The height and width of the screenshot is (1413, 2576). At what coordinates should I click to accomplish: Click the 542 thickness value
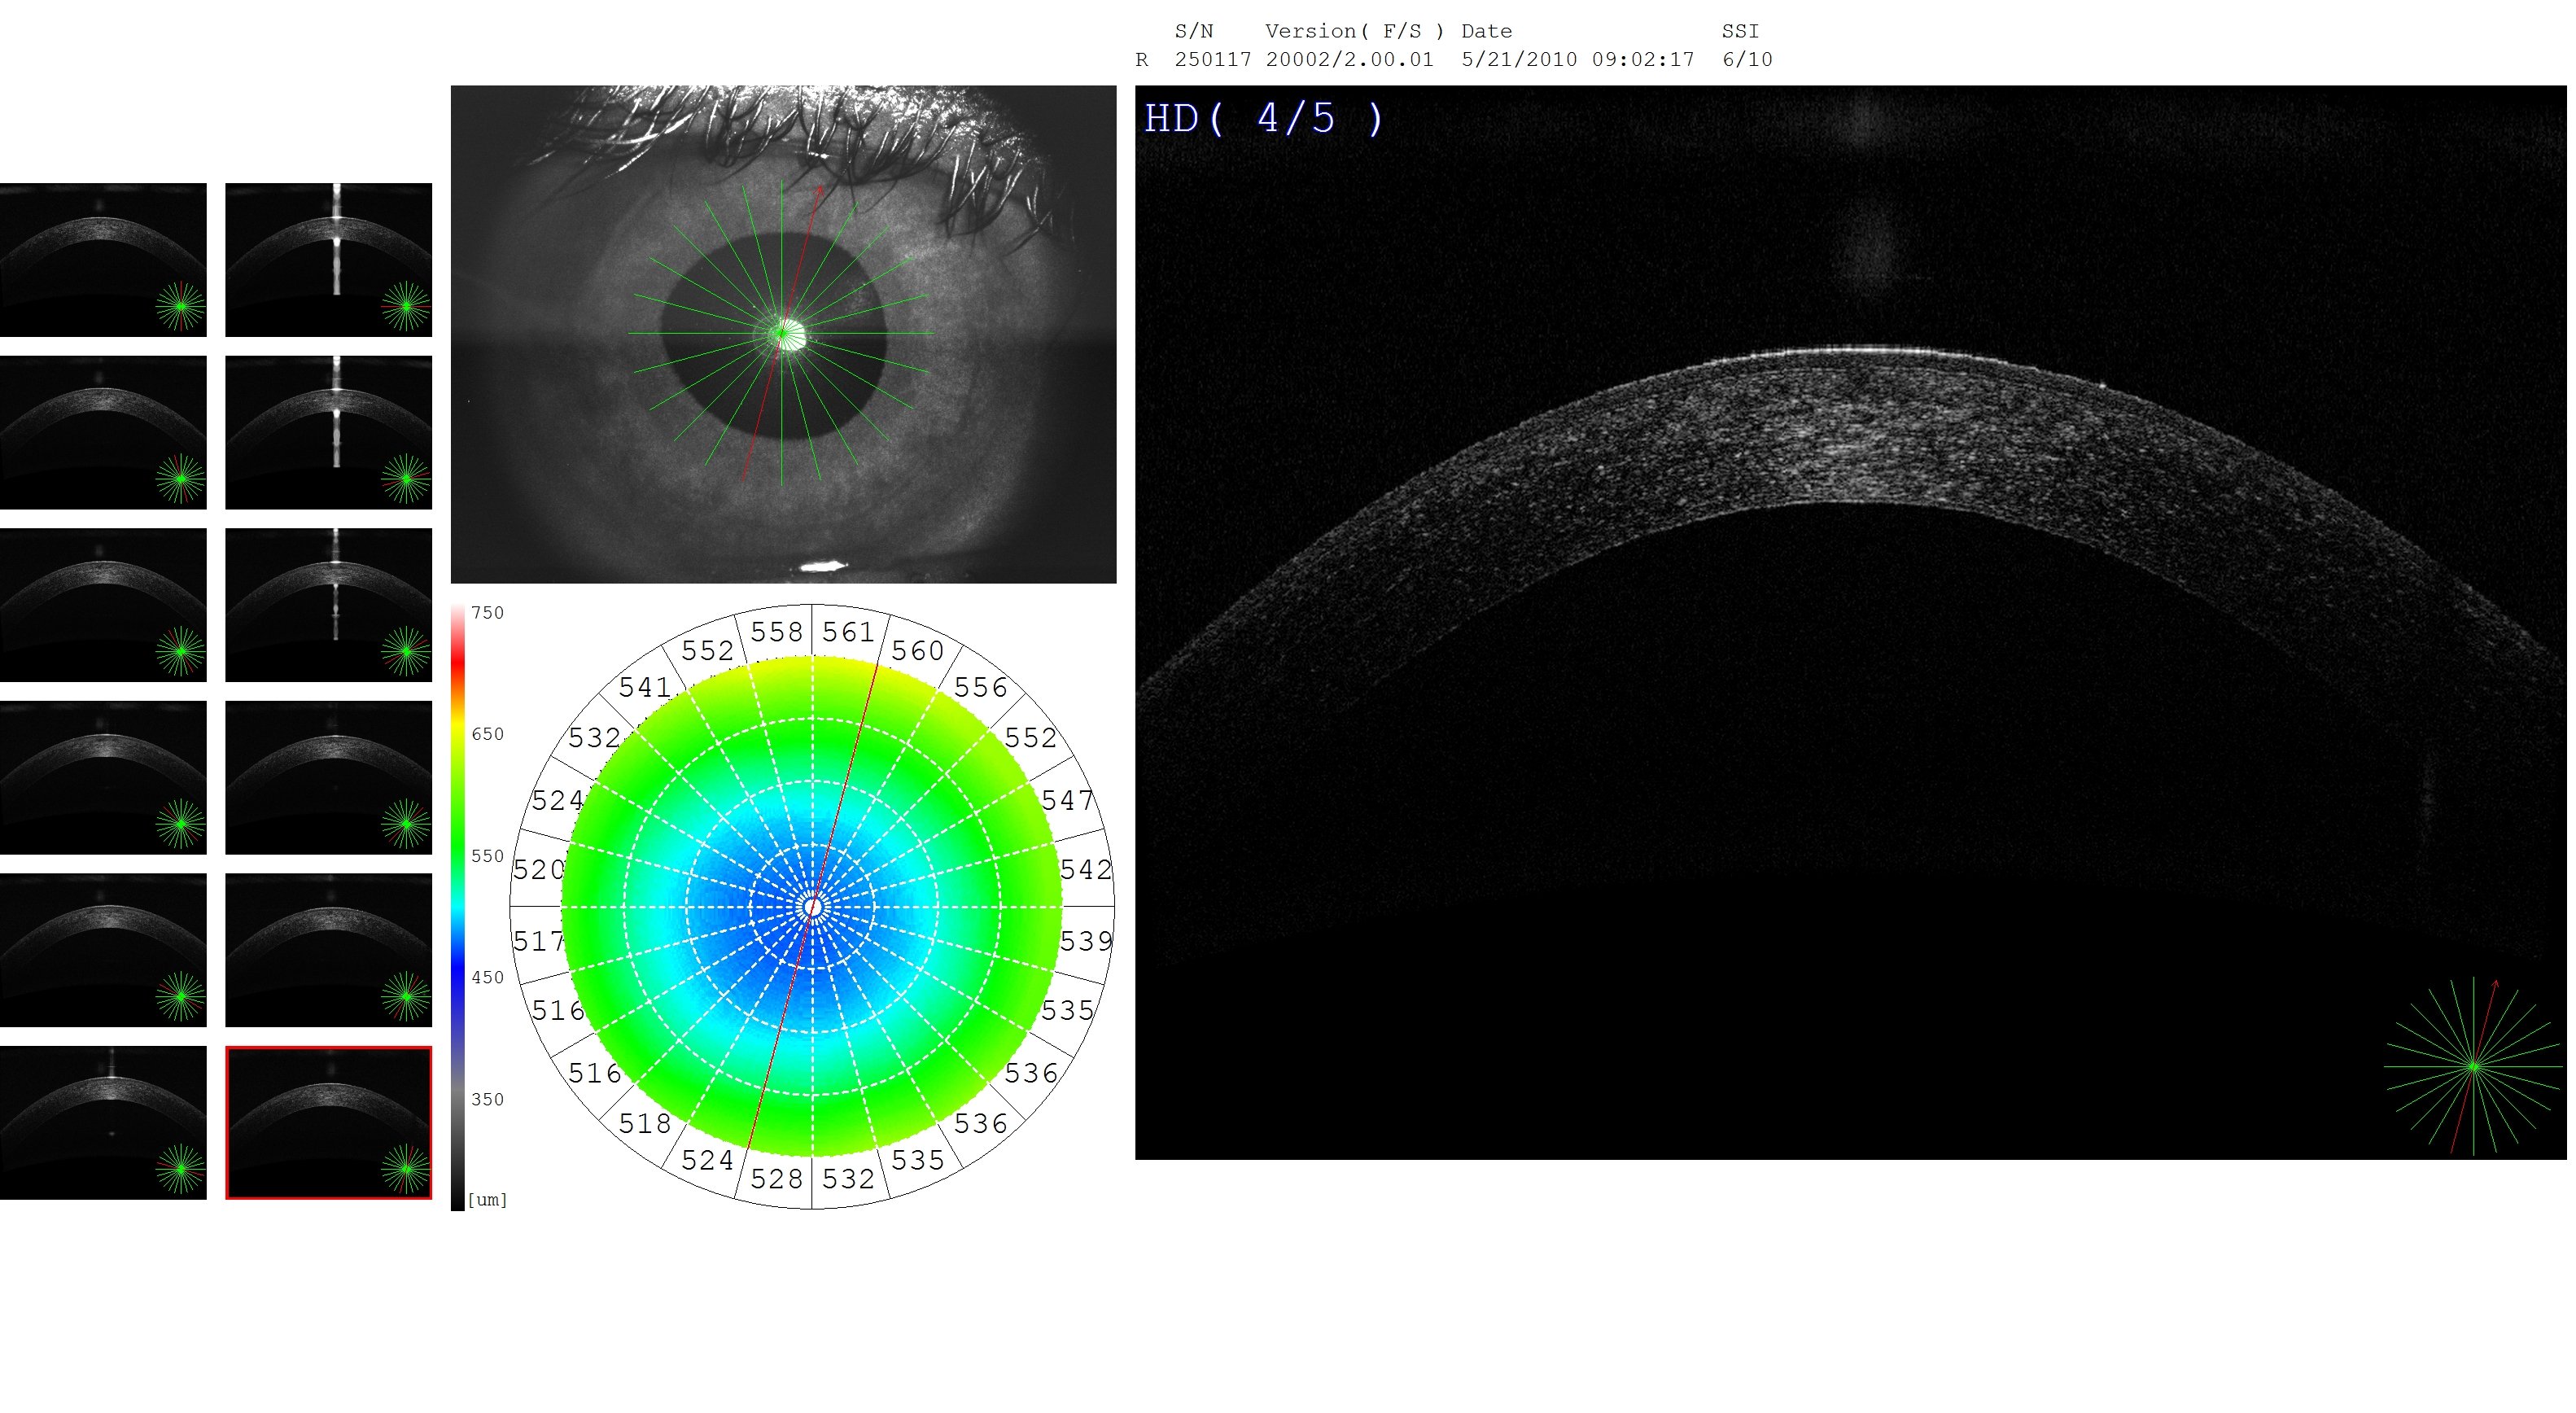(x=1086, y=870)
